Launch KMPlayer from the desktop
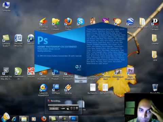The image size is (163, 122). click(56, 89)
